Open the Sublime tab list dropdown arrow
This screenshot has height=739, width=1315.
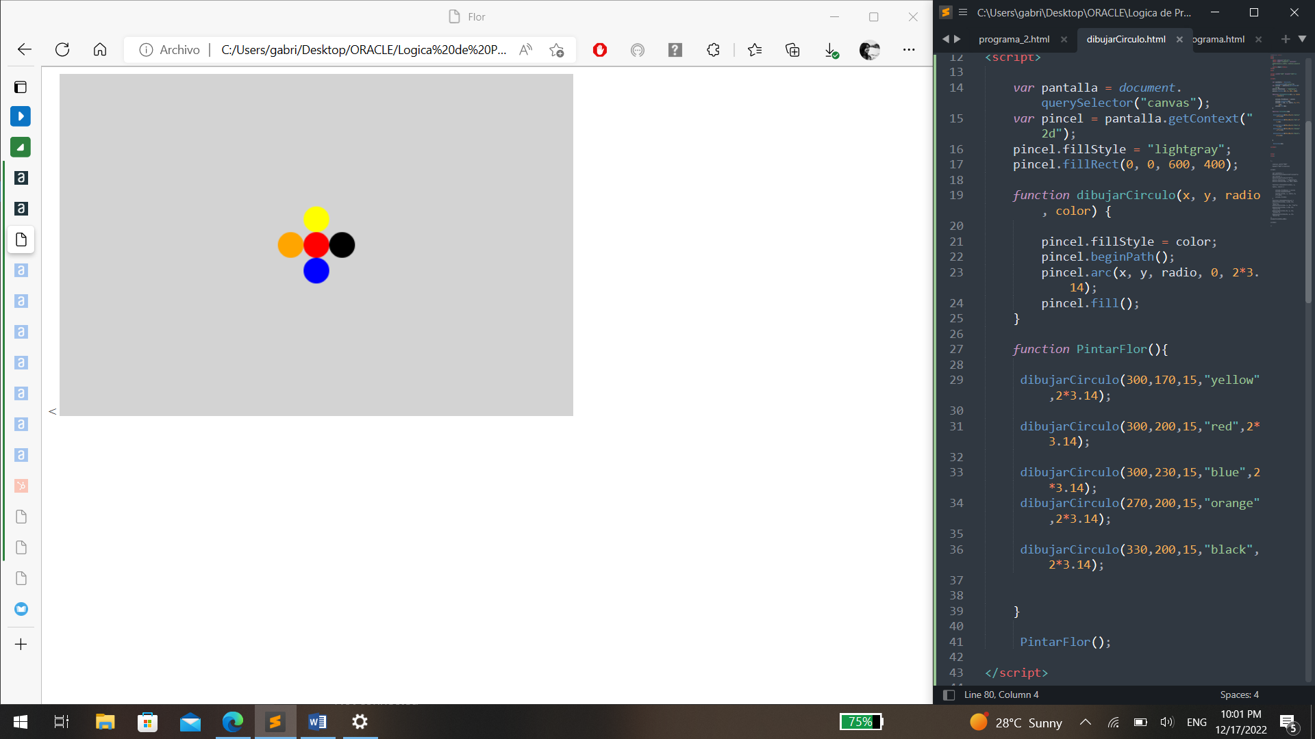pyautogui.click(x=1302, y=39)
